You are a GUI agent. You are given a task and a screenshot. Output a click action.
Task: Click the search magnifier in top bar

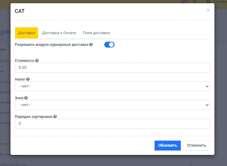[195, 2]
